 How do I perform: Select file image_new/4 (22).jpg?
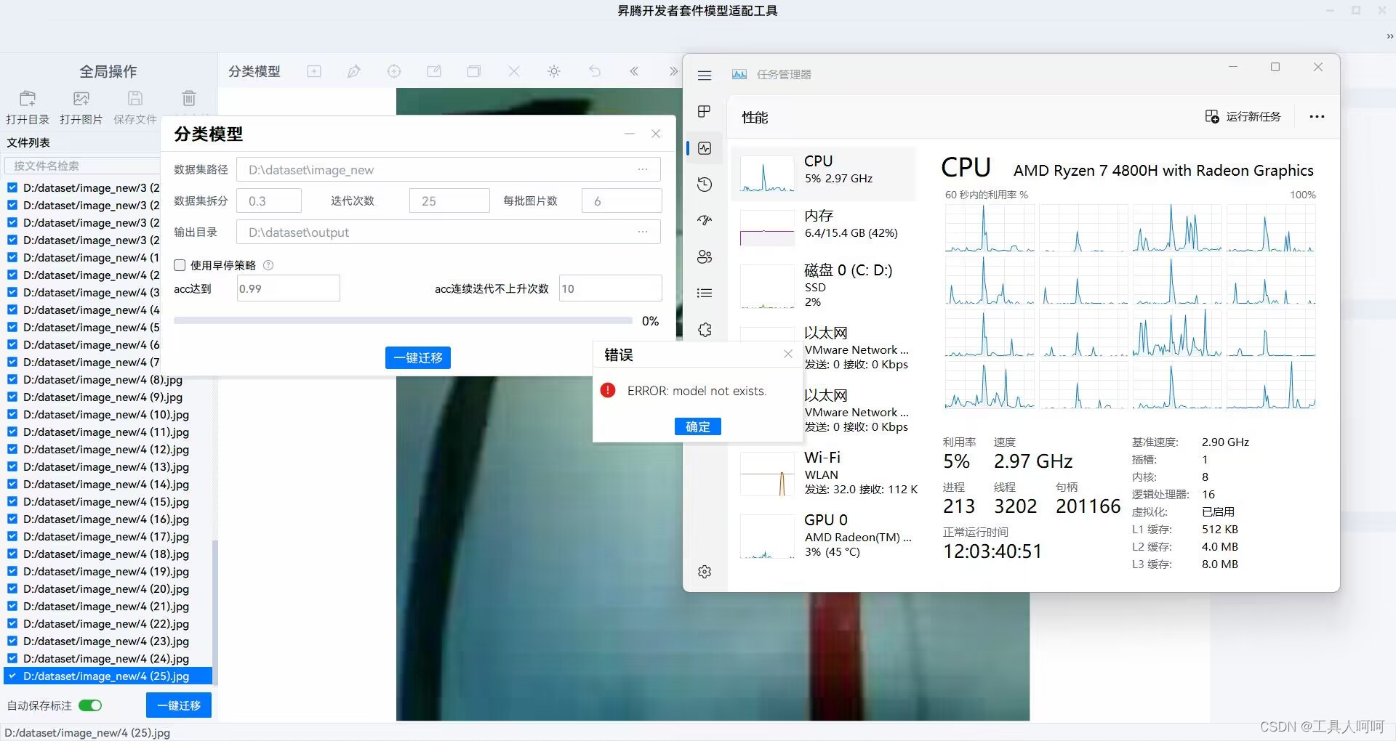click(x=106, y=623)
